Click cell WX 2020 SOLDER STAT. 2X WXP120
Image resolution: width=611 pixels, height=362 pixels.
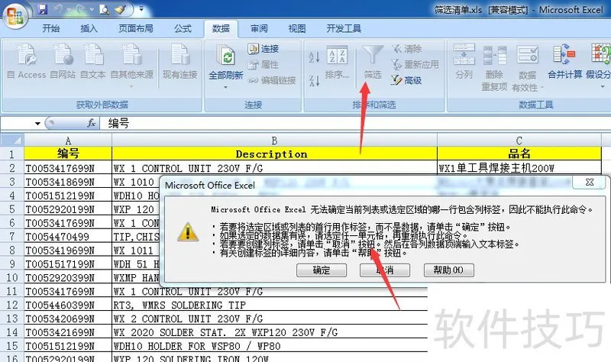tap(270, 332)
